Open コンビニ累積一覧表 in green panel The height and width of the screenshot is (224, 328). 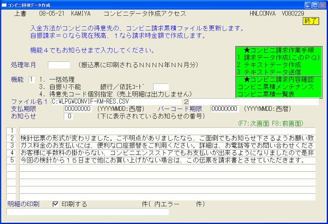pyautogui.click(x=266, y=94)
